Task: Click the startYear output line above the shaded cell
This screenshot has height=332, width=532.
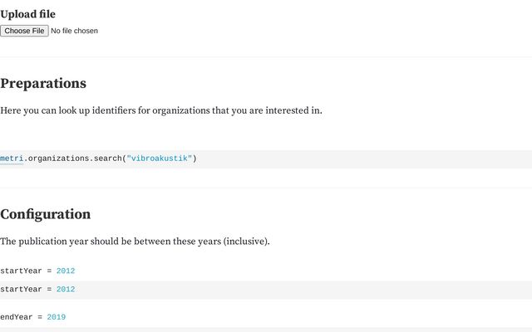Action: coord(37,271)
